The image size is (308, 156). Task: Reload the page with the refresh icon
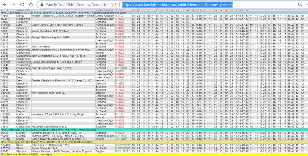tap(22, 4)
